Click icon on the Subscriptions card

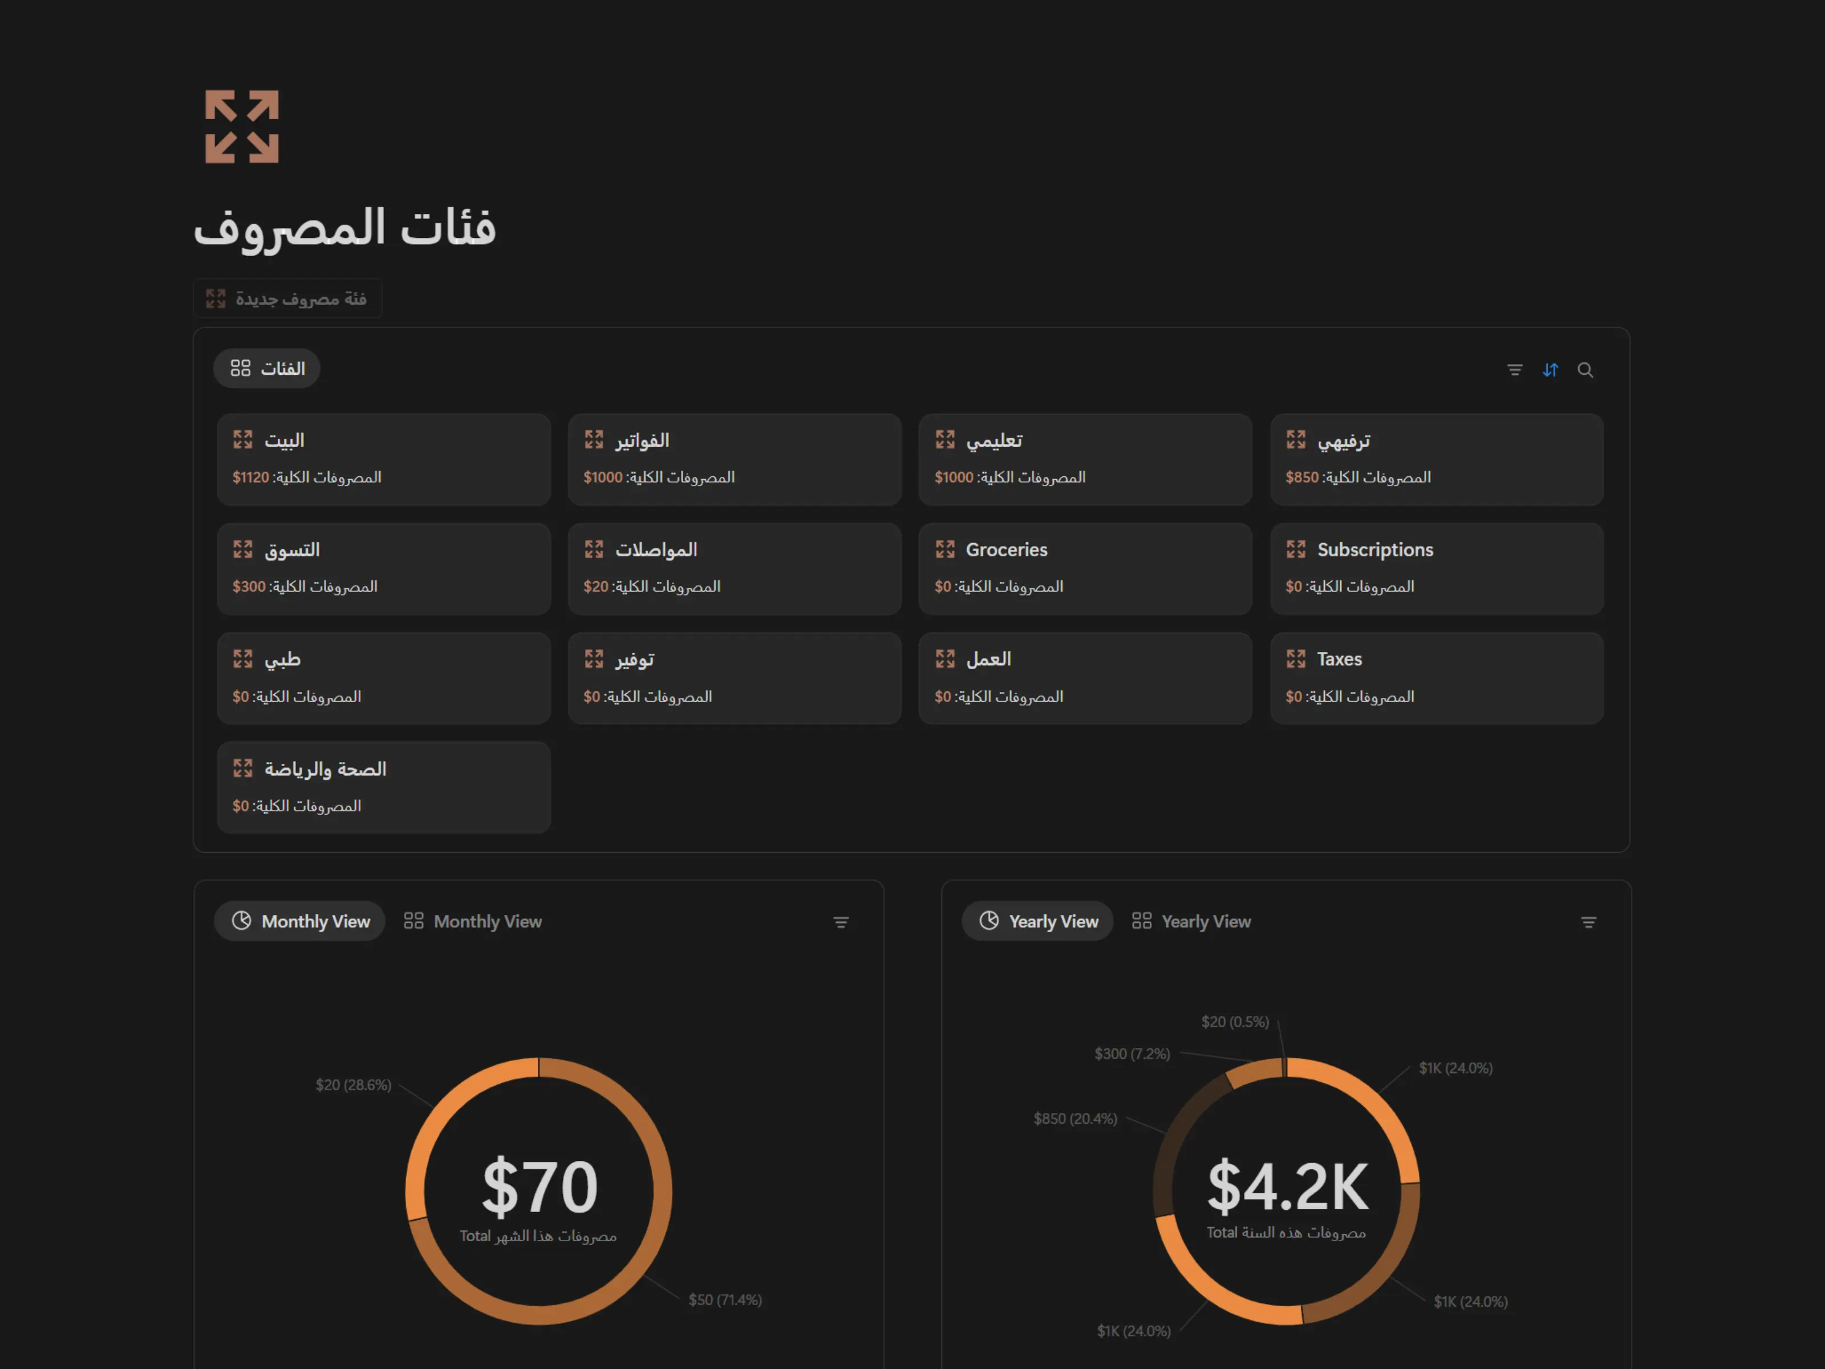(x=1295, y=549)
